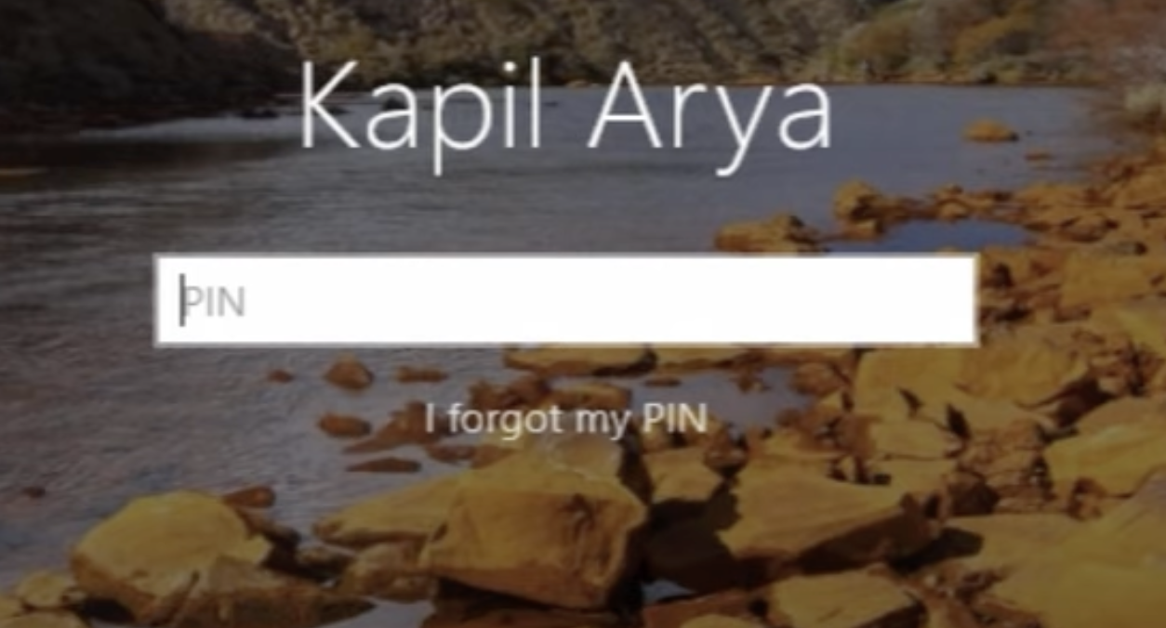Click the PIN input field

click(565, 300)
